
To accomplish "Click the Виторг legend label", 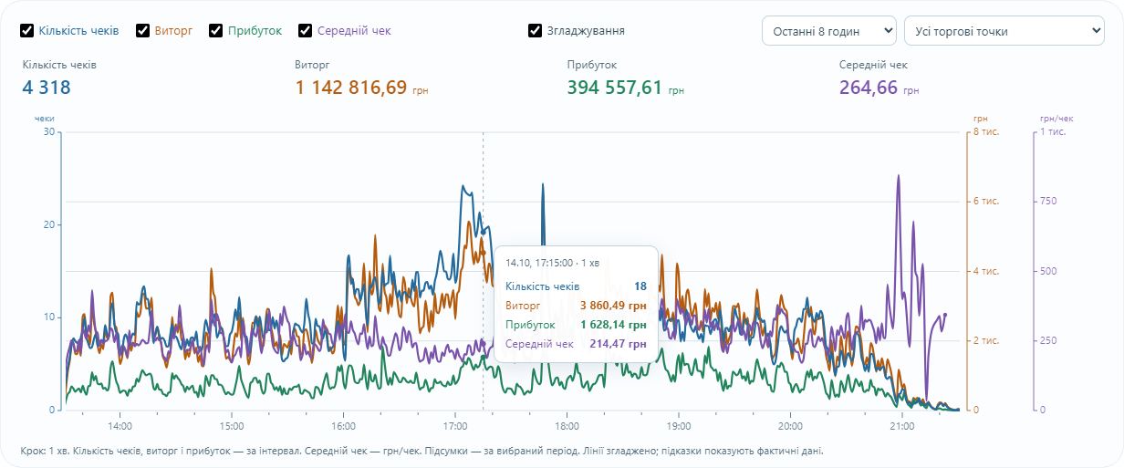I will [x=173, y=31].
